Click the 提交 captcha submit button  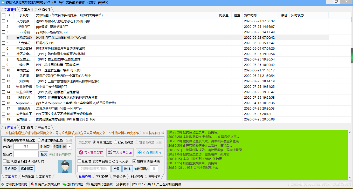click(44, 154)
